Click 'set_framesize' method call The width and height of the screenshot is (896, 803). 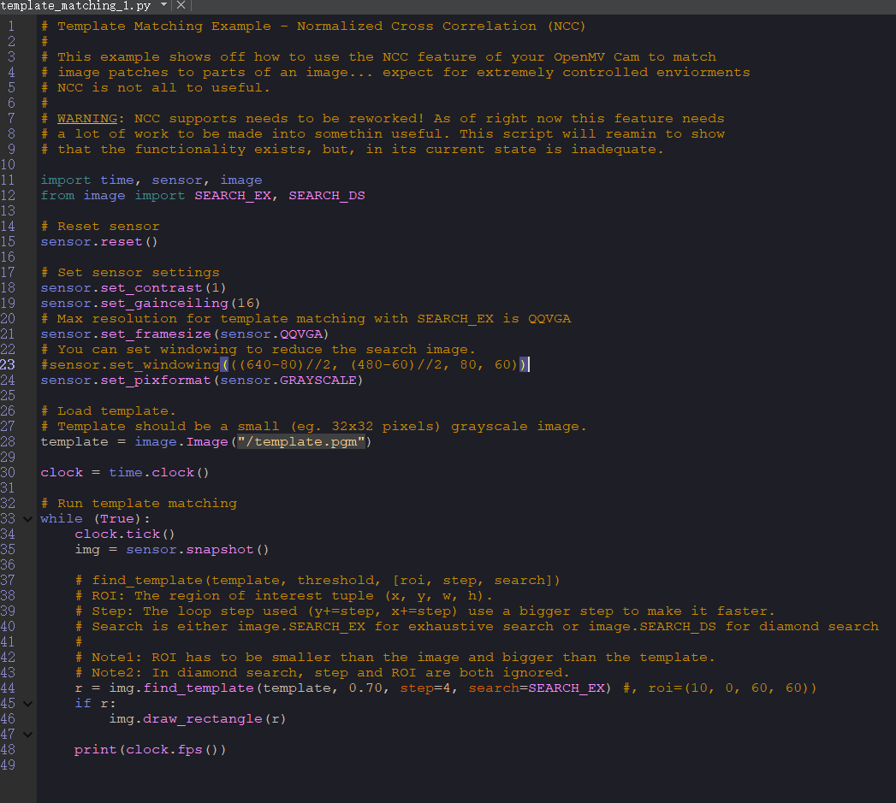pos(156,334)
